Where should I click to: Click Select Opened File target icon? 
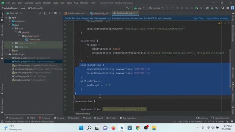click(40, 13)
